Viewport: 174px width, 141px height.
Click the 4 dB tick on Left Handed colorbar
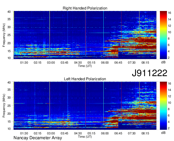(169, 122)
